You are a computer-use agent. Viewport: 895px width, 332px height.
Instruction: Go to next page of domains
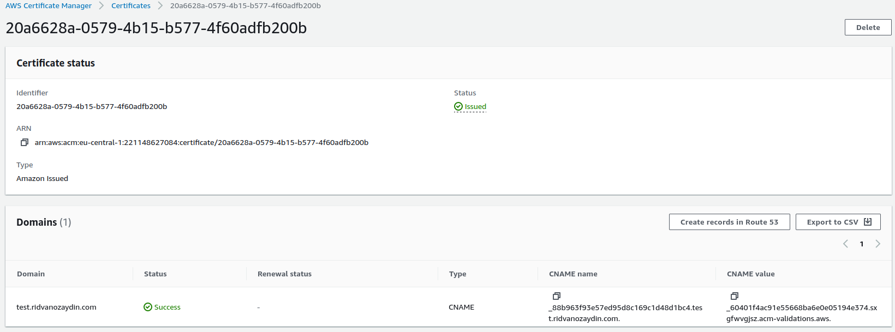[x=878, y=244]
